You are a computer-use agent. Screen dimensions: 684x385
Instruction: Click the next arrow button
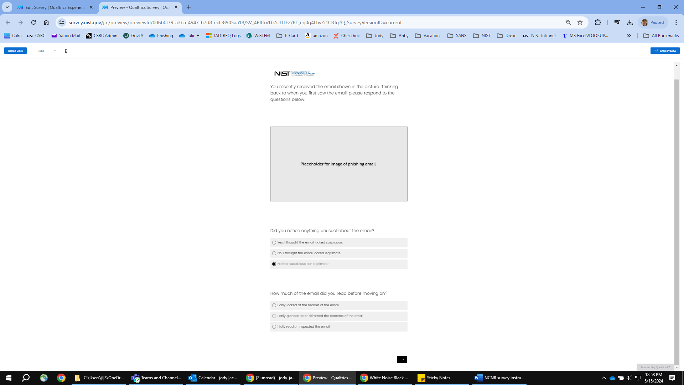point(402,359)
